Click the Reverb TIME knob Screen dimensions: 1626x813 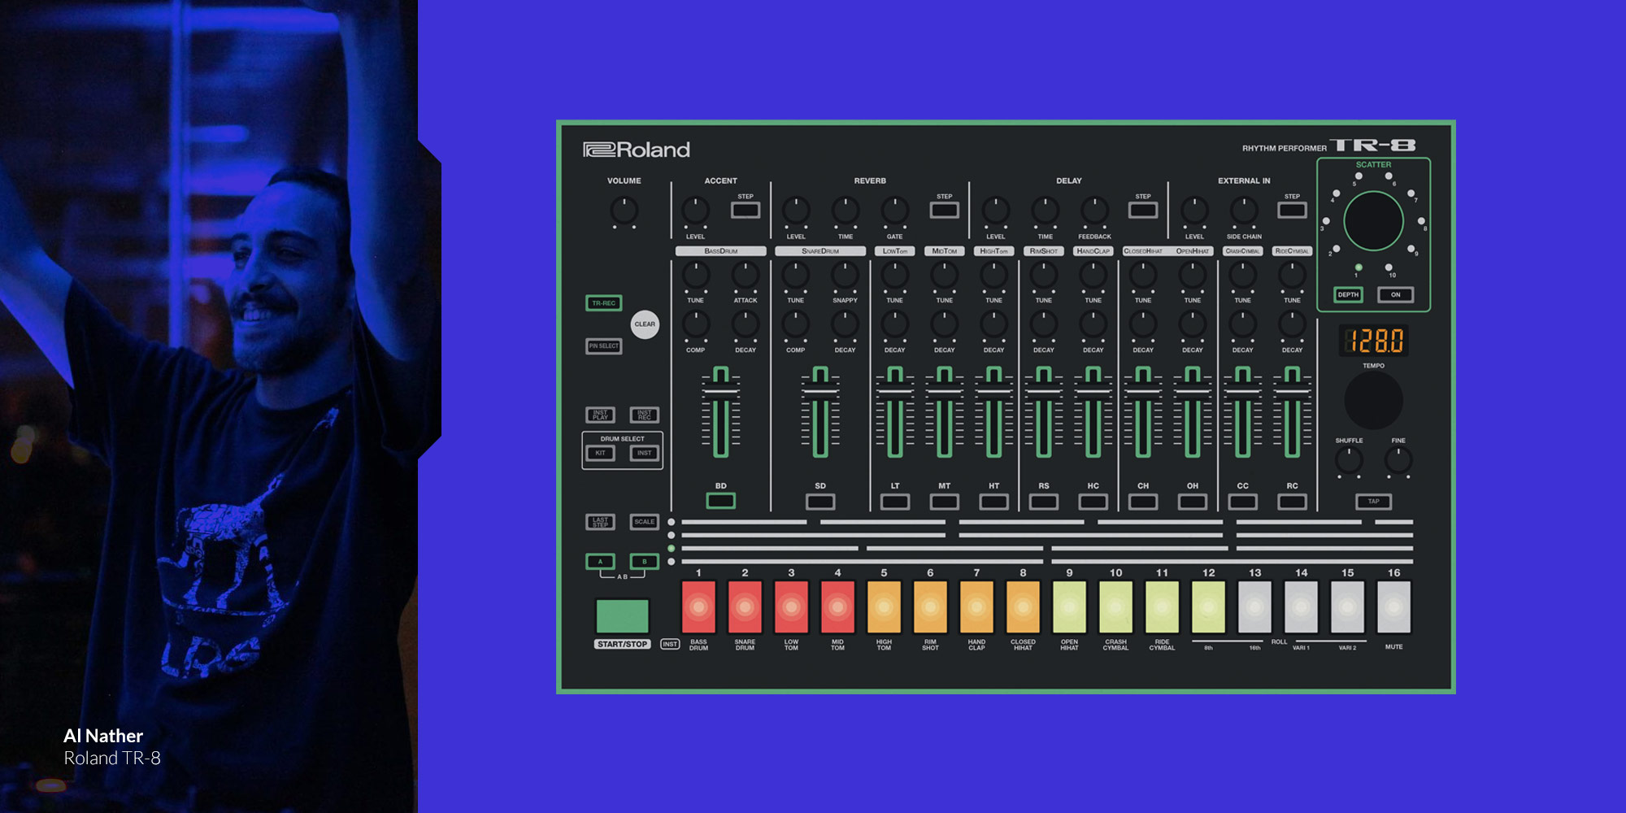click(x=846, y=211)
